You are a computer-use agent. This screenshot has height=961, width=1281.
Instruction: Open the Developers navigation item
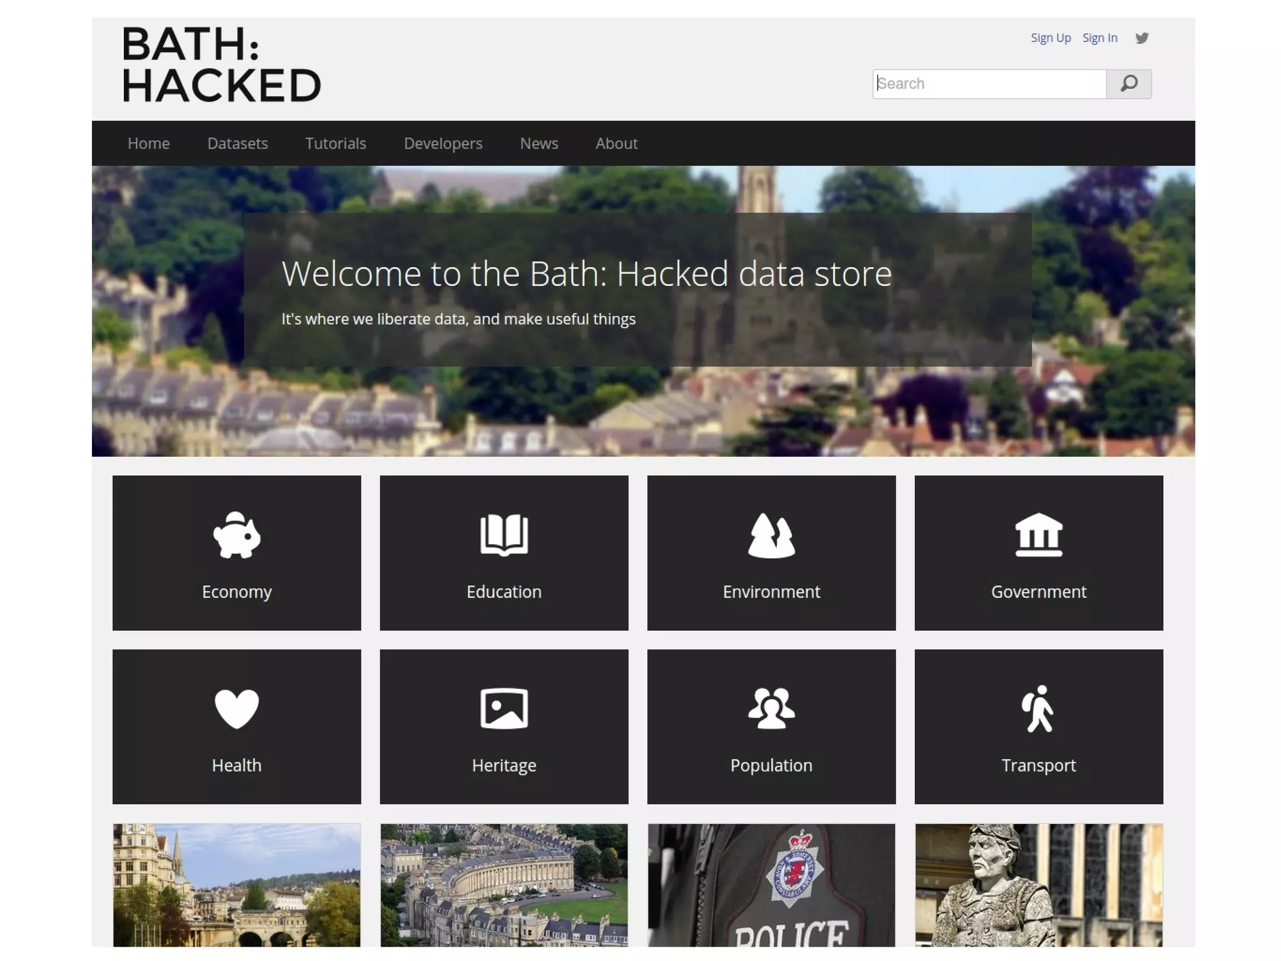443,143
